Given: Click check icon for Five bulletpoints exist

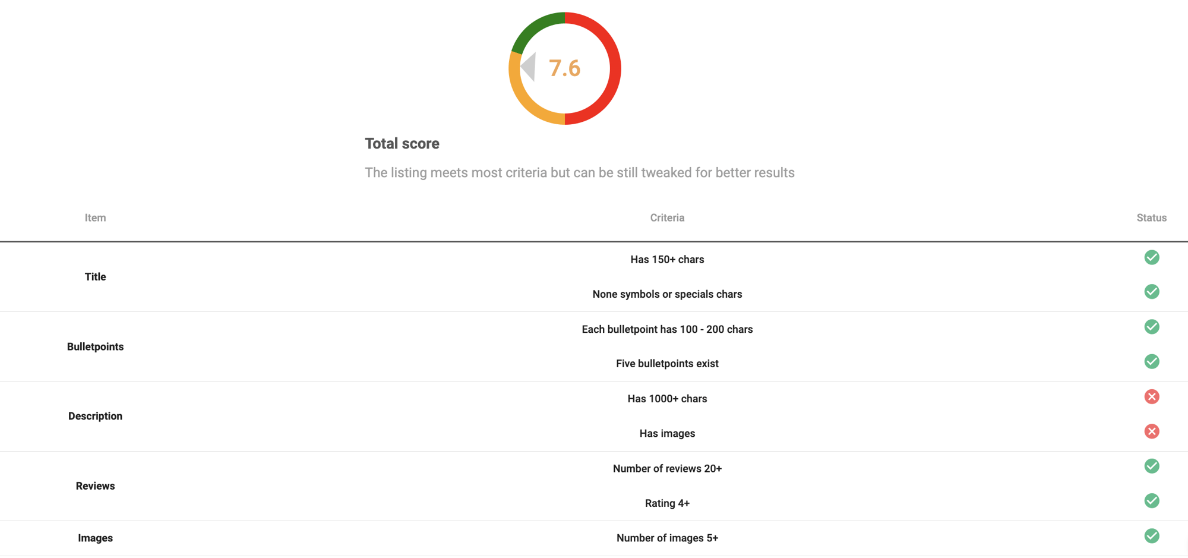Looking at the screenshot, I should point(1151,361).
